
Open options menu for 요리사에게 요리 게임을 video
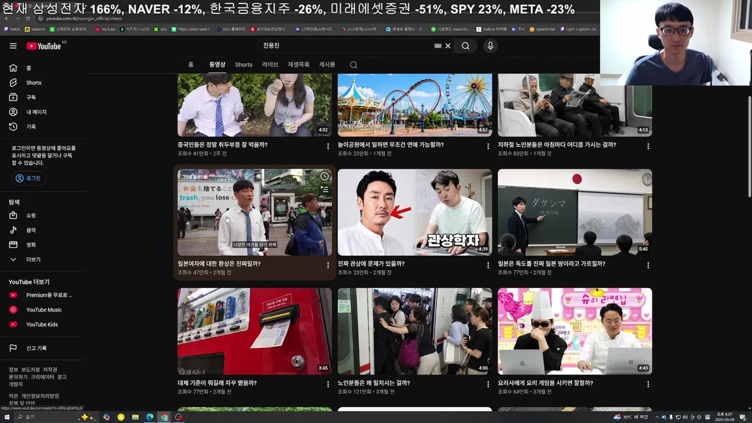(648, 384)
